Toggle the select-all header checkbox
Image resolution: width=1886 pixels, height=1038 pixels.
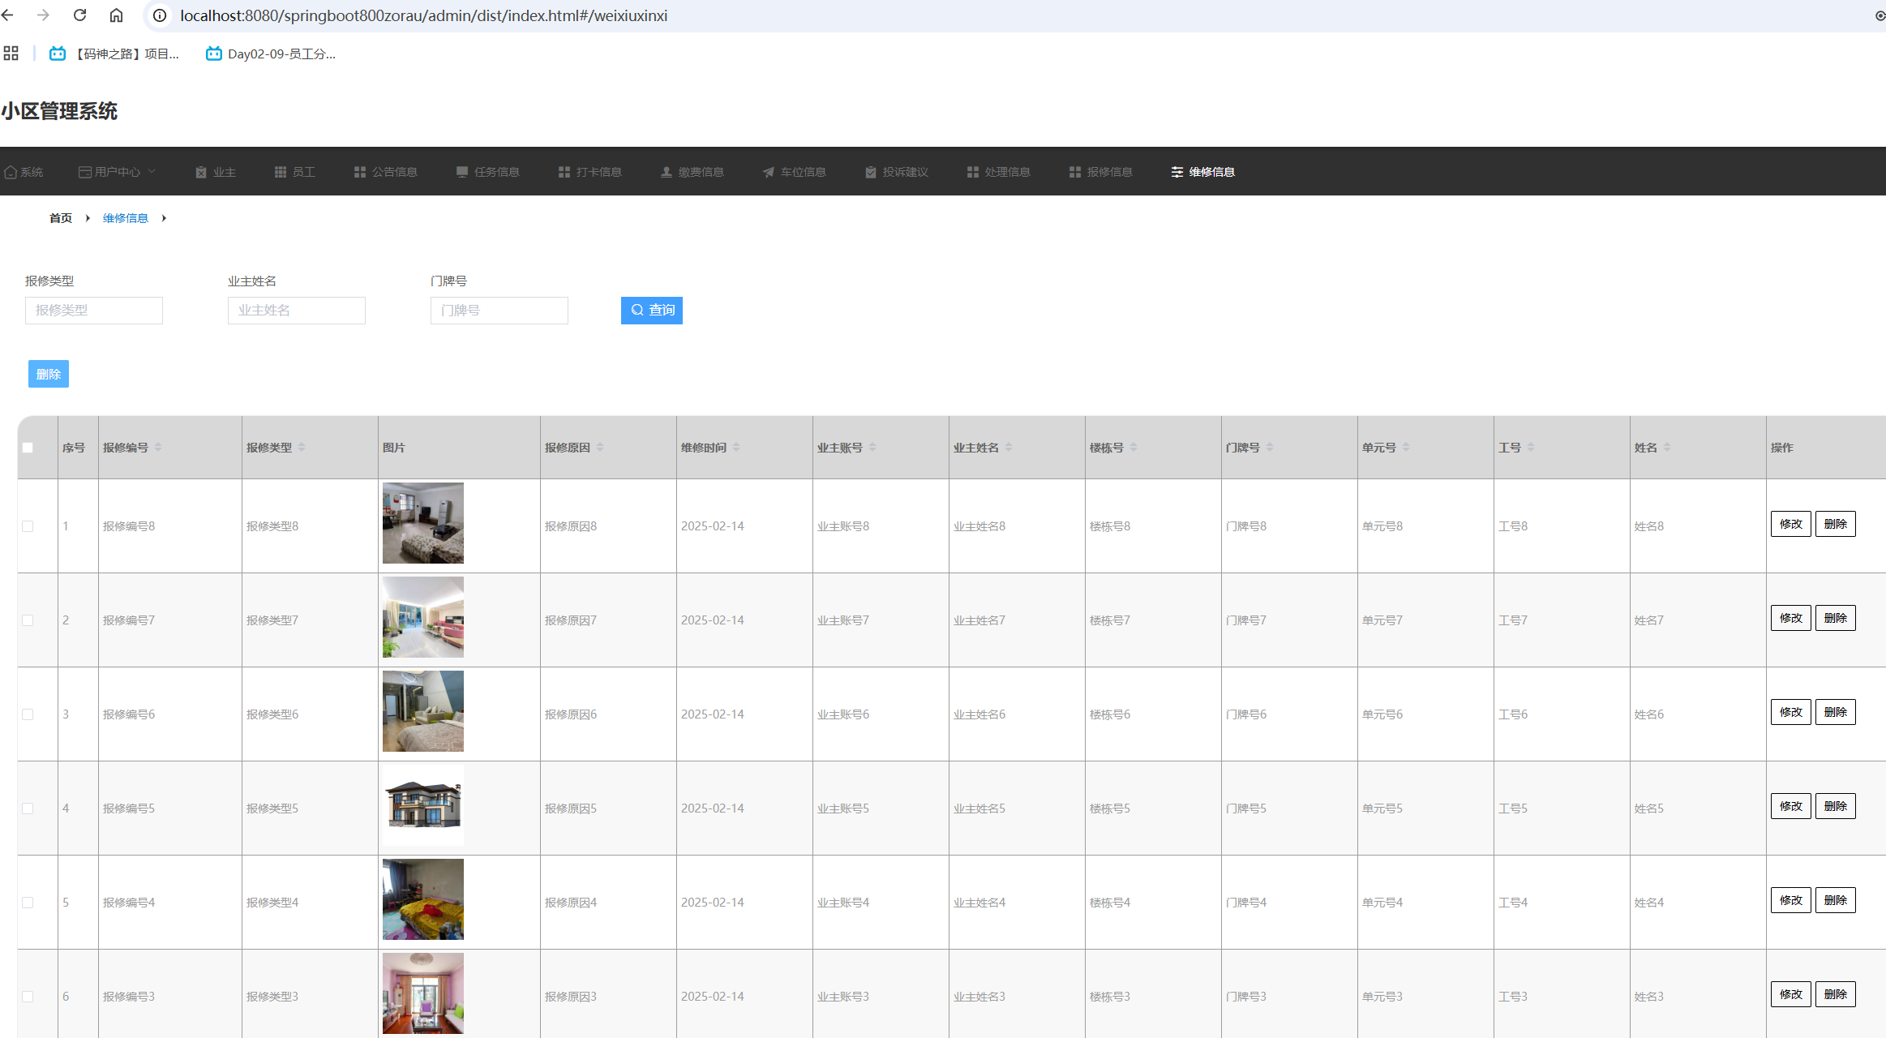click(28, 448)
